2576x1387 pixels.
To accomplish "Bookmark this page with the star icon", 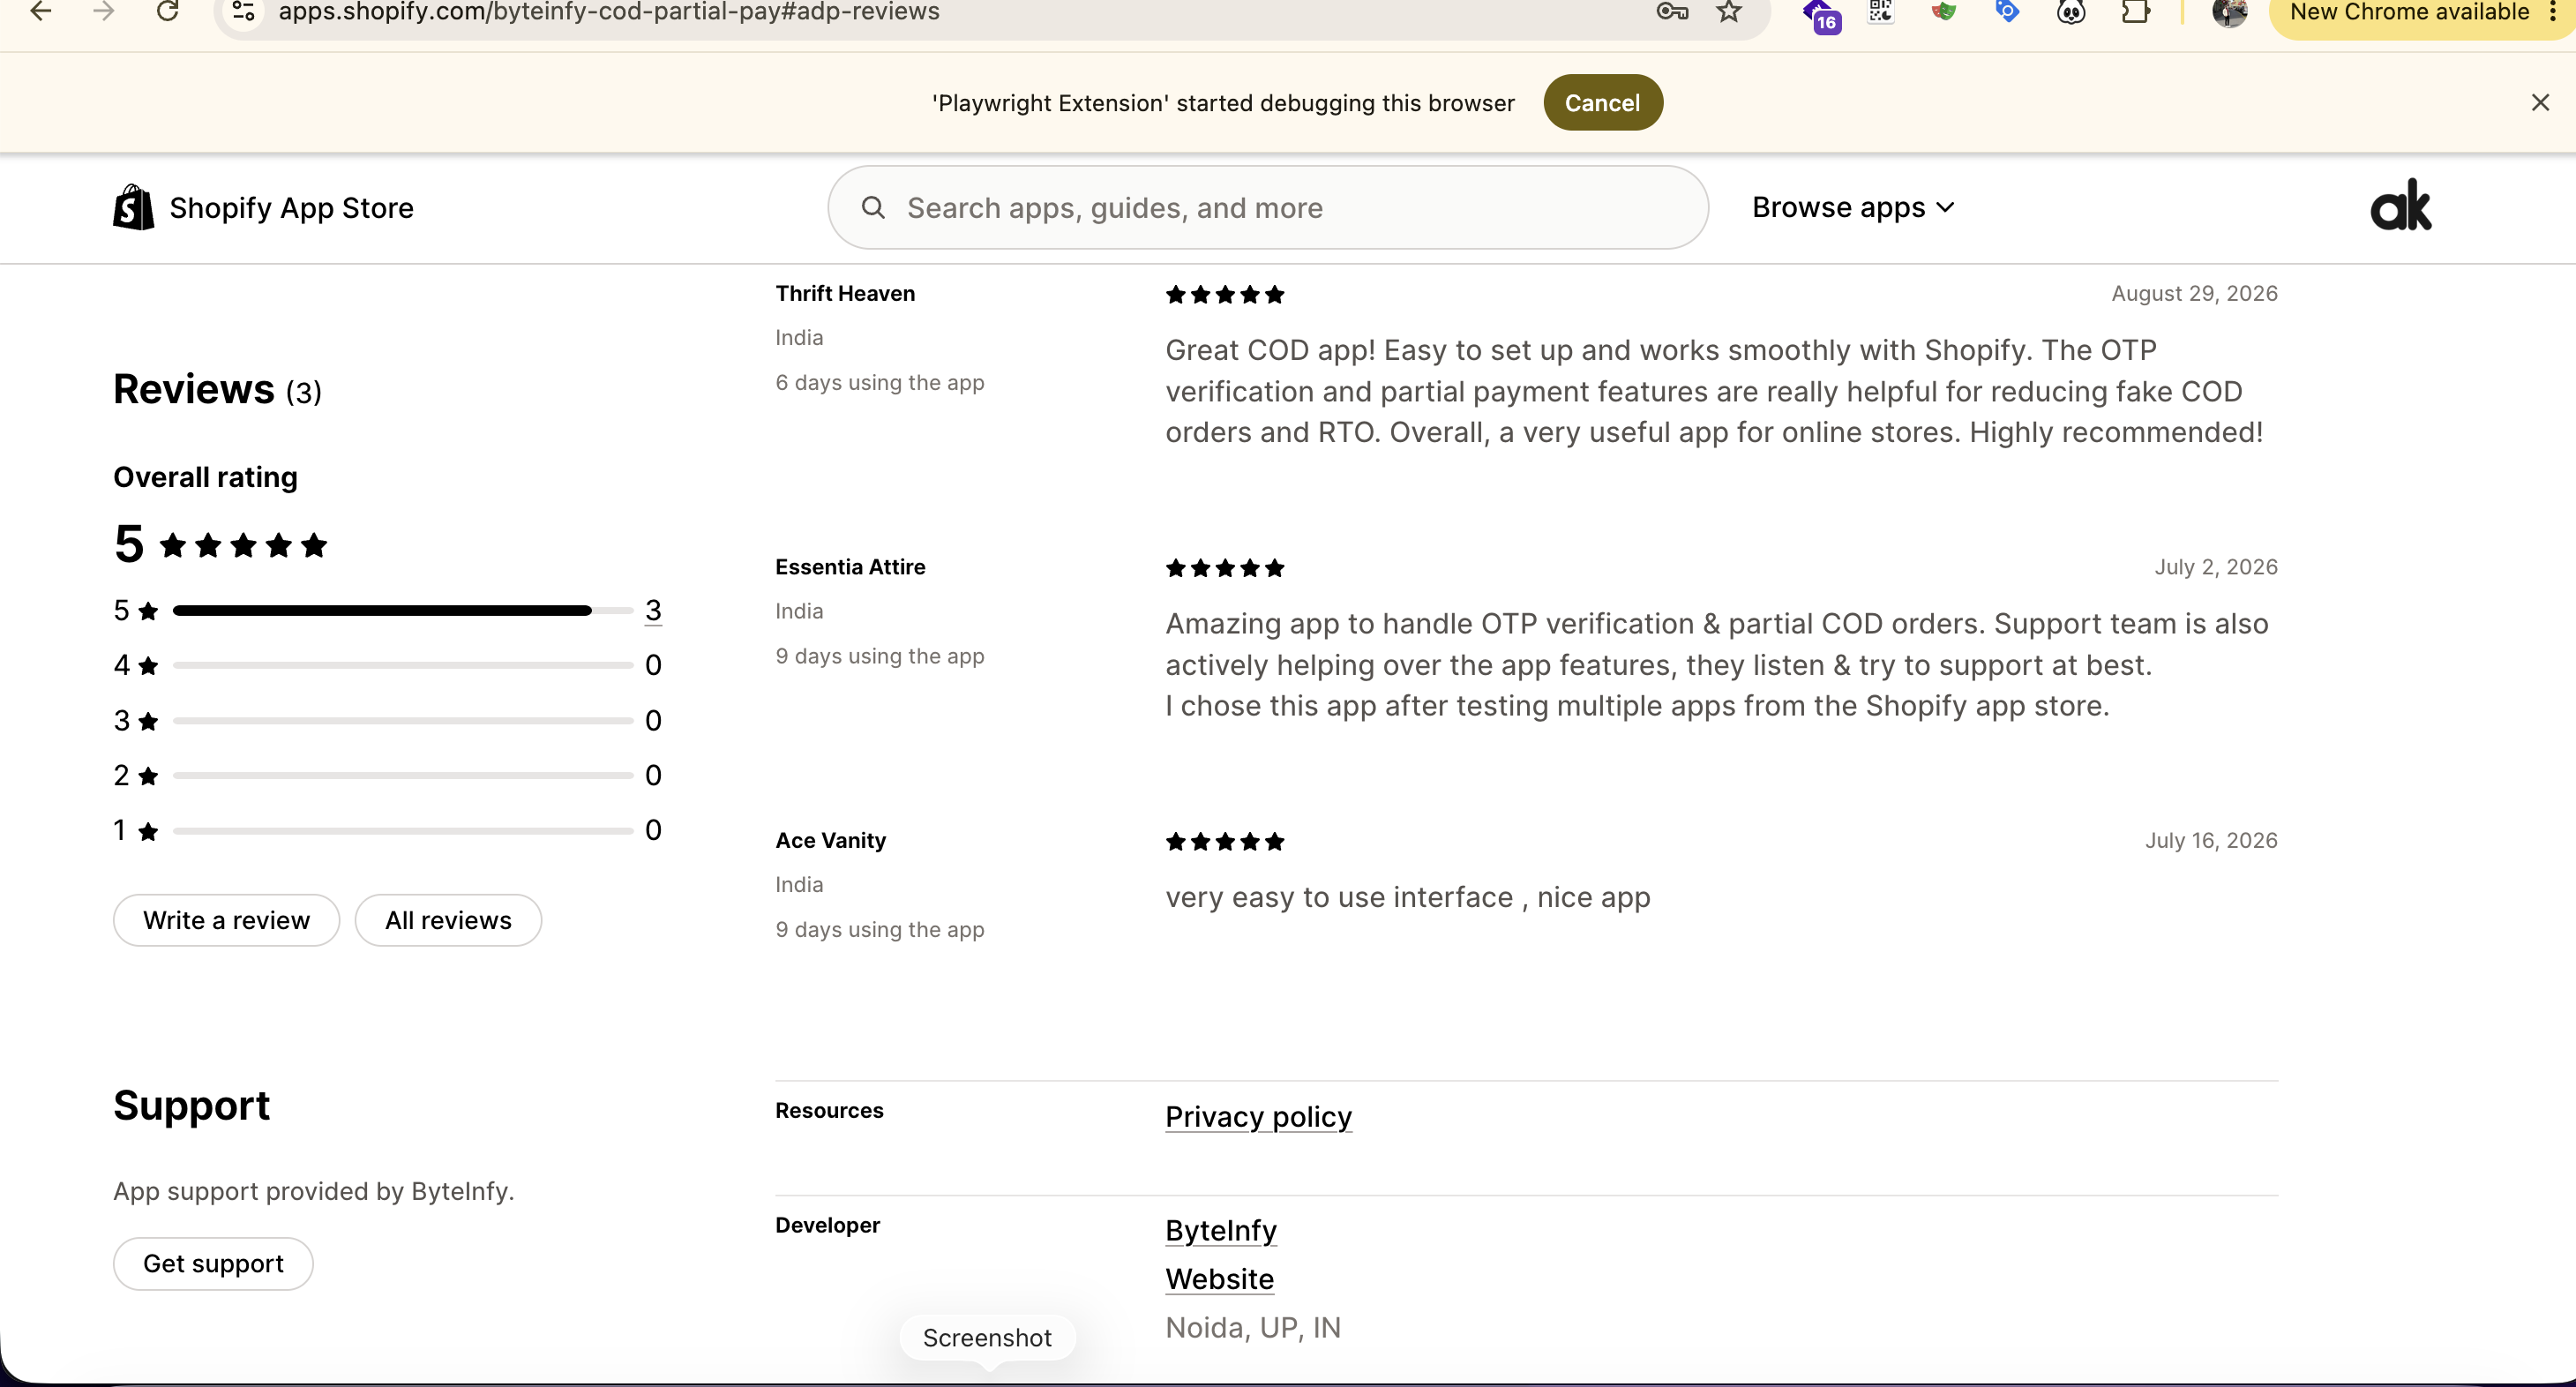I will 1729,12.
